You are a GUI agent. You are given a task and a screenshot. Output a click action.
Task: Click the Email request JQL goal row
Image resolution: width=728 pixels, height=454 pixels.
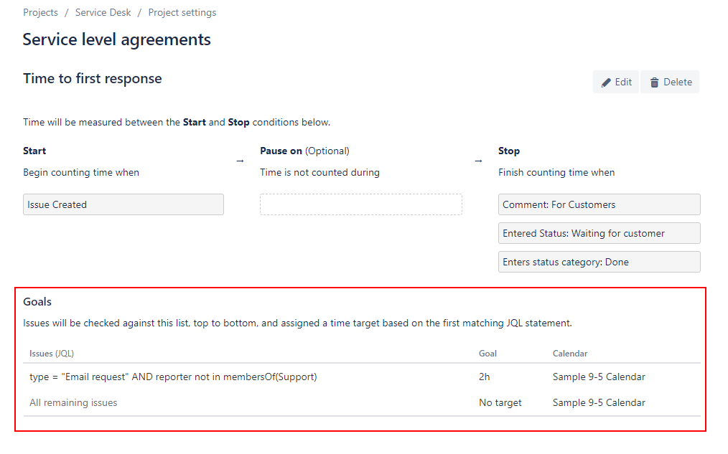(x=362, y=377)
